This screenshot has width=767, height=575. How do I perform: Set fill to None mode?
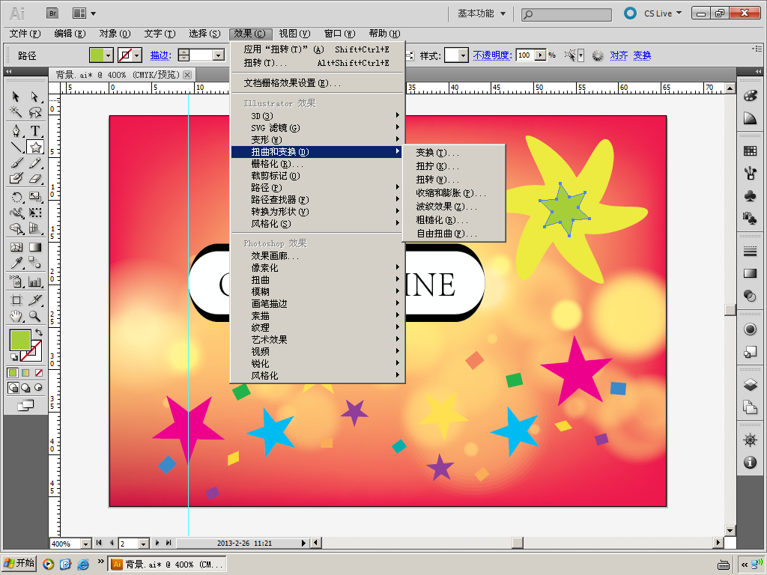click(x=39, y=373)
